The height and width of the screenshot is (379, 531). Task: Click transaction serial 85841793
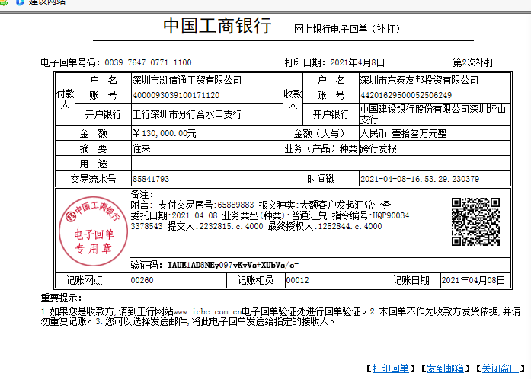coord(151,179)
